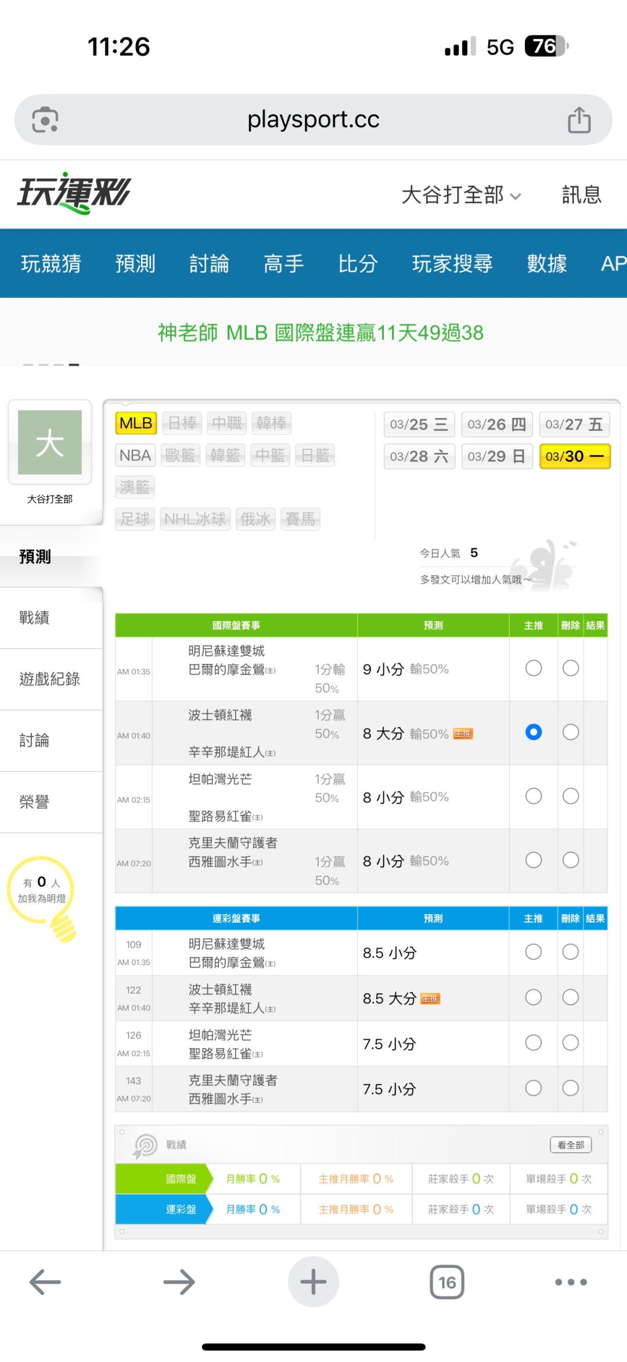Image resolution: width=627 pixels, height=1362 pixels.
Task: Go back with the browser back arrow
Action: (45, 1282)
